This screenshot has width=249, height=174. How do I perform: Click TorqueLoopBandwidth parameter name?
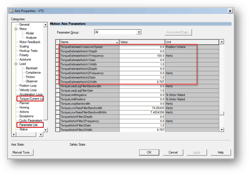click(x=75, y=104)
